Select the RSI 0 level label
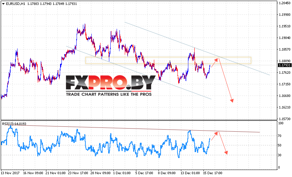Screen dimensions: 292x177 [x=279, y=168]
